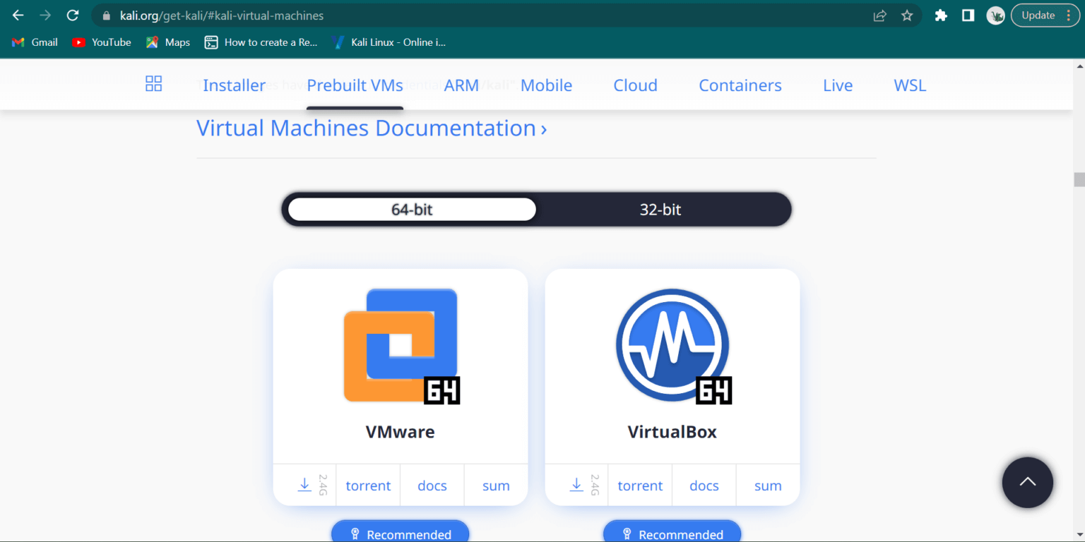Viewport: 1085px width, 542px height.
Task: Click the grid icon beside the Installer tab
Action: point(153,83)
